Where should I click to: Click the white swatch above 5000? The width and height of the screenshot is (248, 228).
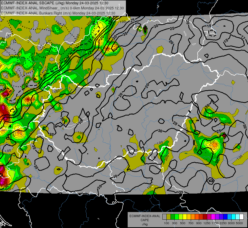[x=242, y=217]
